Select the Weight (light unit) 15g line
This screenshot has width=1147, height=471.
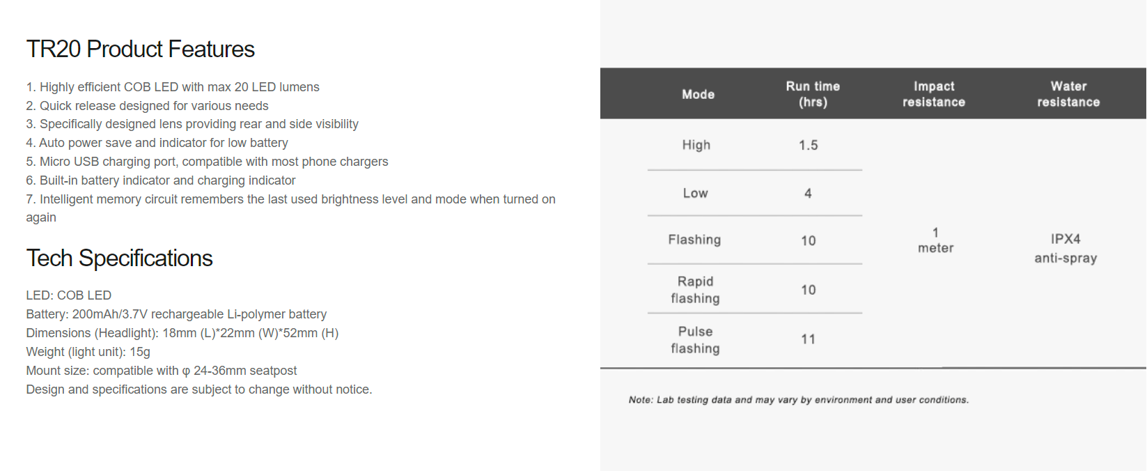pos(88,352)
